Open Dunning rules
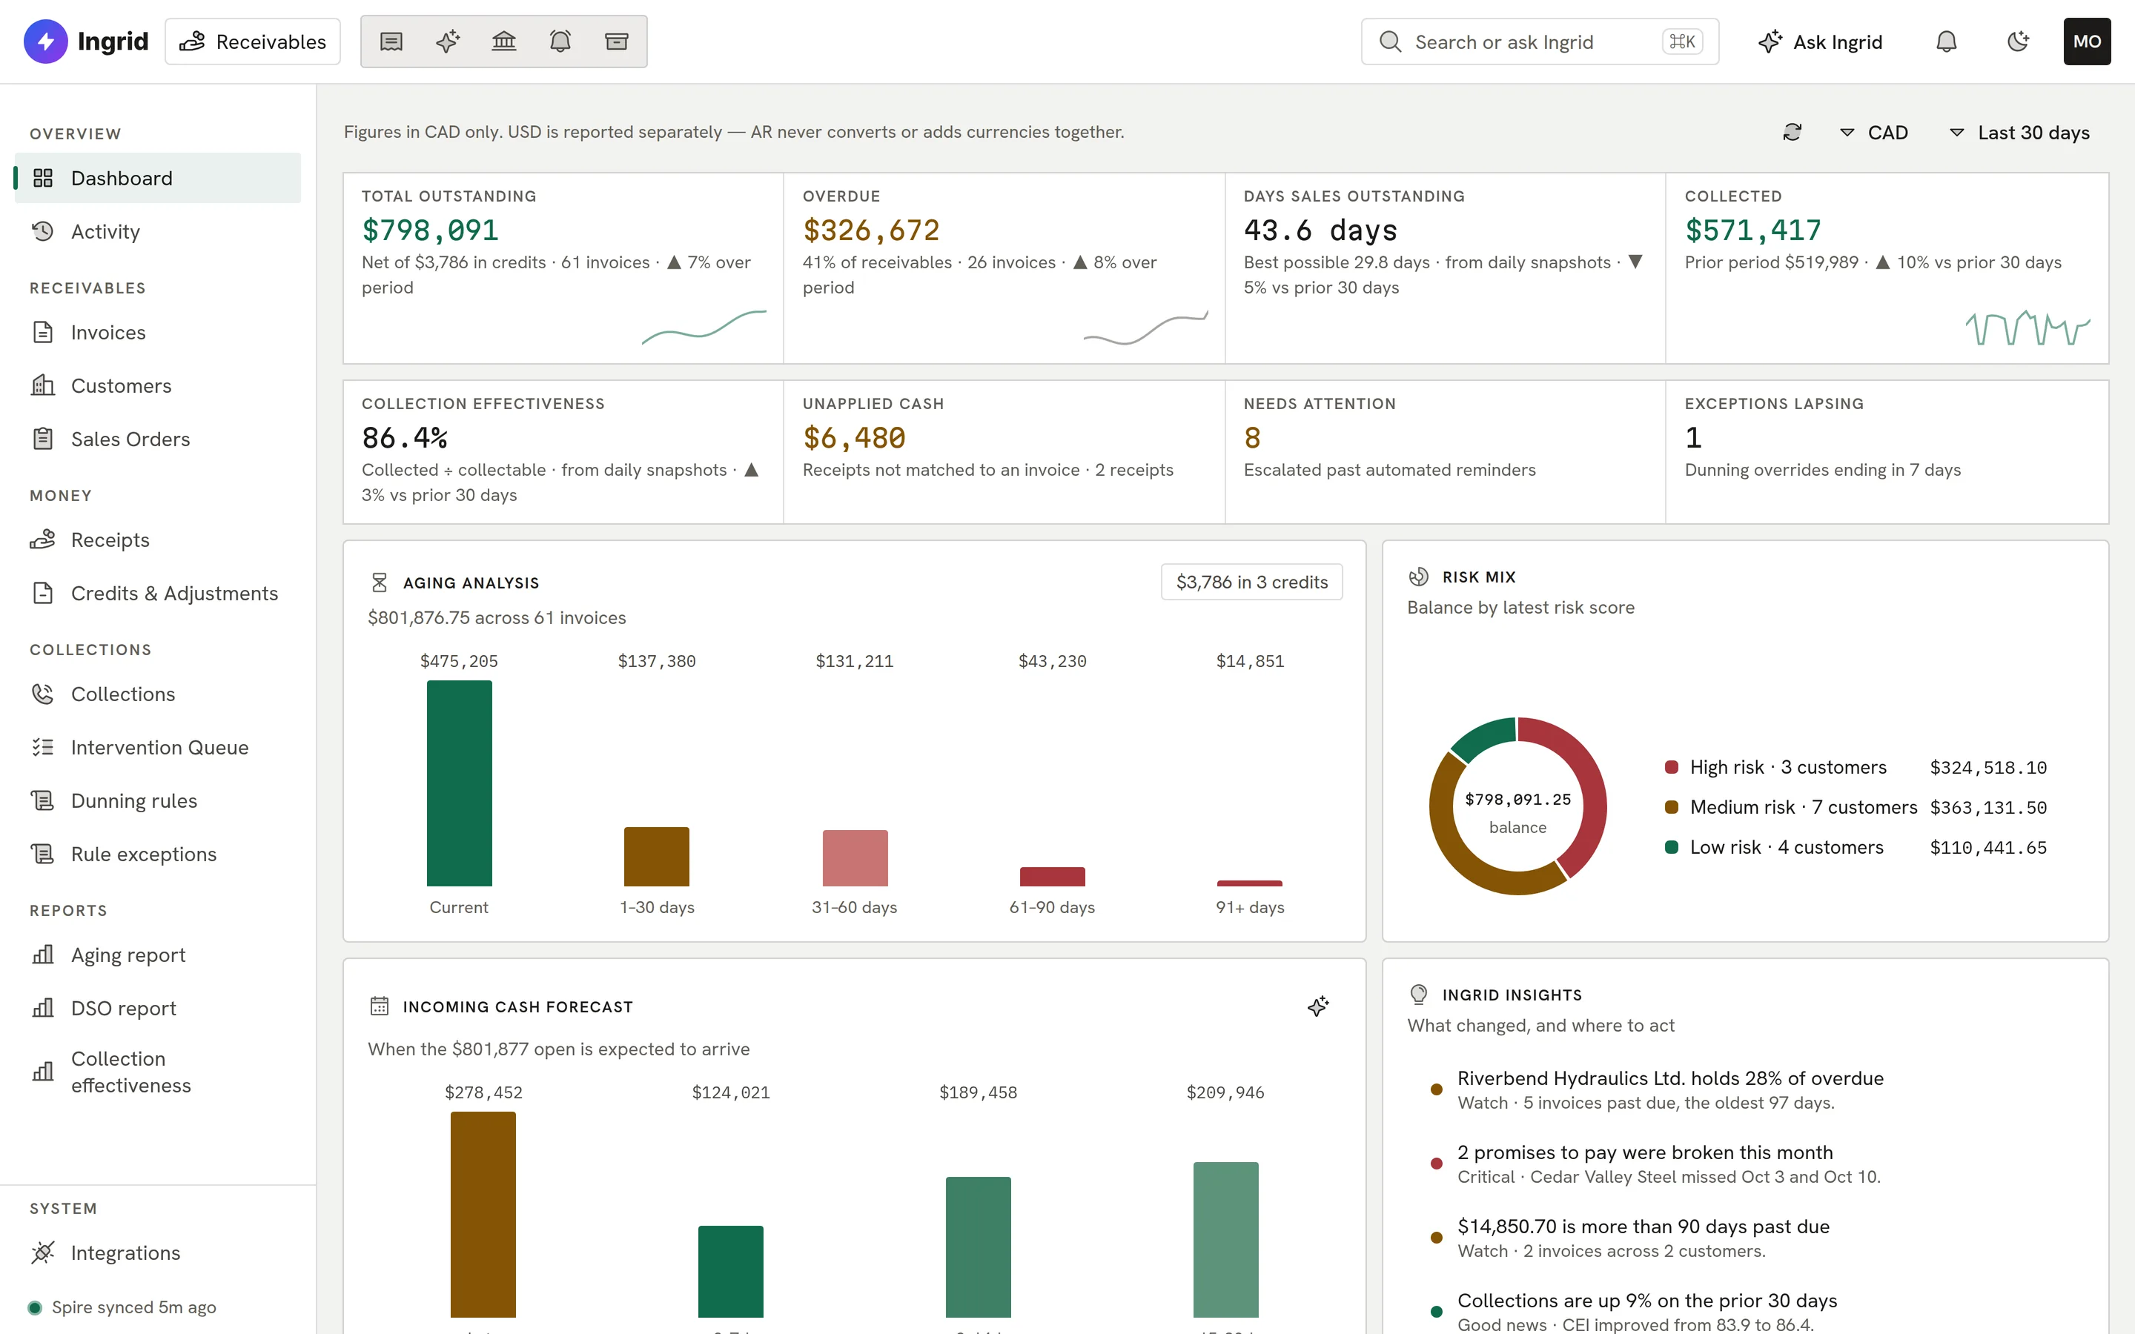Screen dimensions: 2135x1334 158,801
